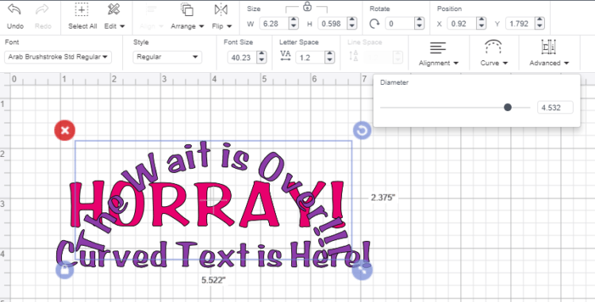Click the Position X field

pos(462,24)
